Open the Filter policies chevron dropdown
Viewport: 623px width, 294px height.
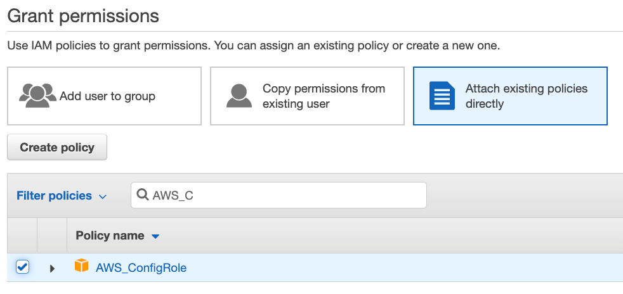click(x=103, y=196)
